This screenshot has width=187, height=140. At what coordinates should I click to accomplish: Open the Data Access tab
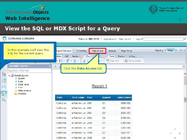[98, 51]
